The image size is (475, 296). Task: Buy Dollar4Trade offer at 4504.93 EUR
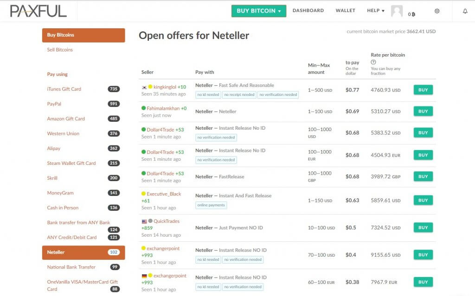423,155
